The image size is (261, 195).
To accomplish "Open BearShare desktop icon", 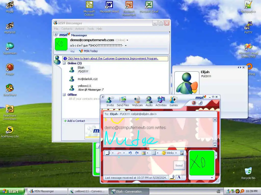I will (10, 90).
